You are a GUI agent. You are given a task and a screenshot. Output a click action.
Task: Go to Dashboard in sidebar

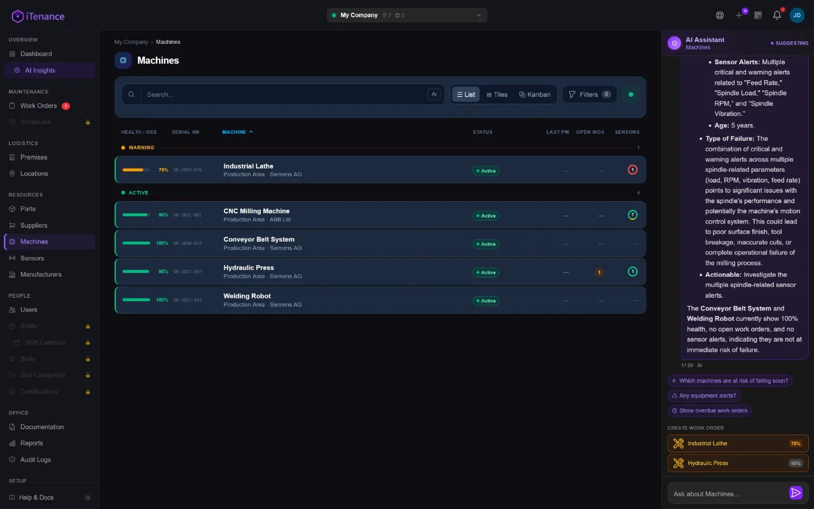pos(49,54)
